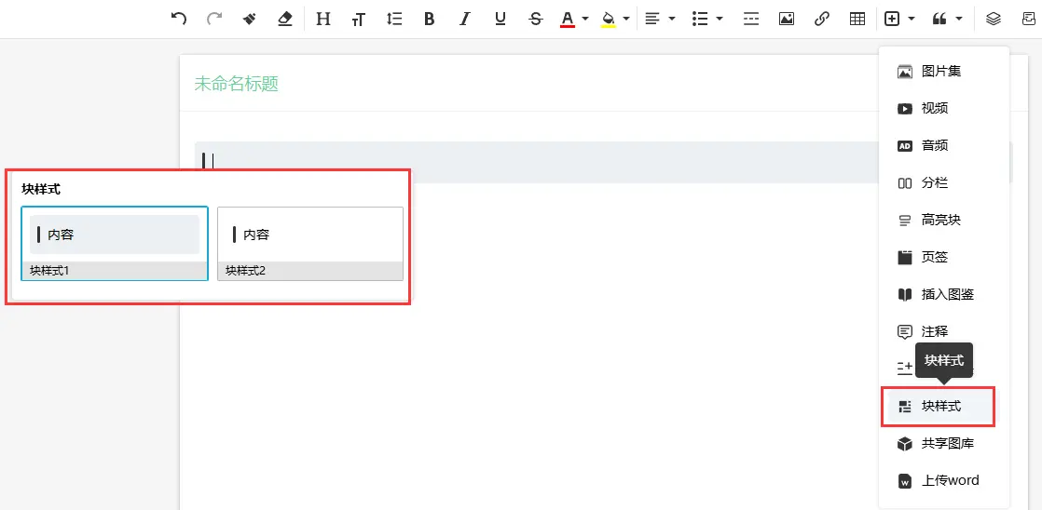Insert an image via picture icon

click(x=787, y=19)
